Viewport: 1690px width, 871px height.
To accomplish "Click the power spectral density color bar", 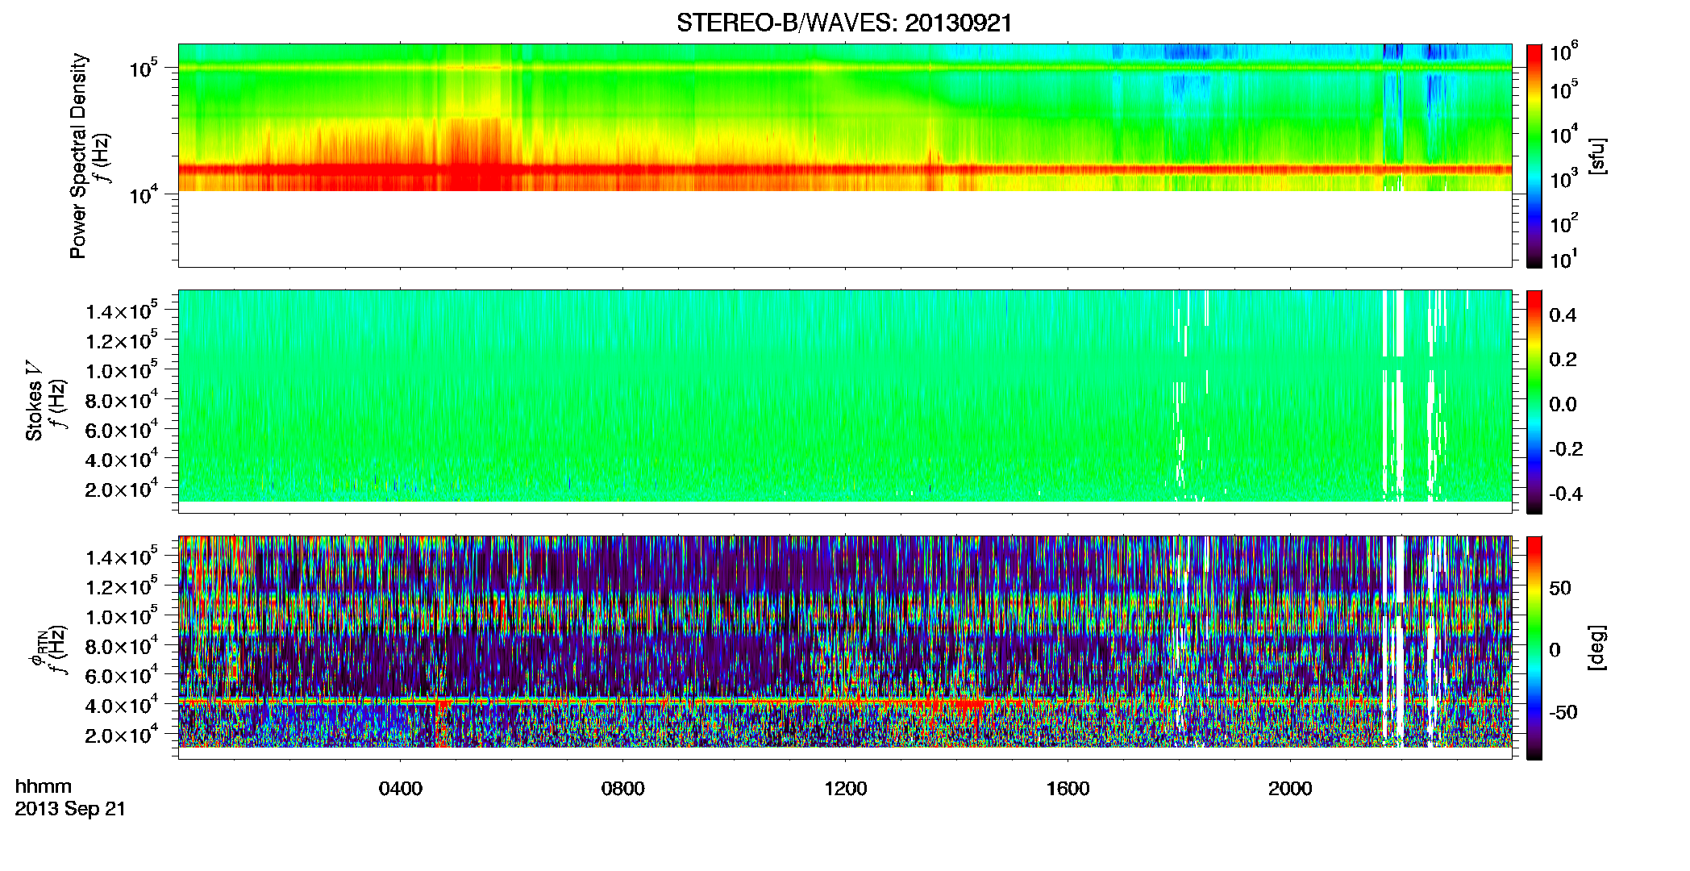I will [x=1534, y=156].
